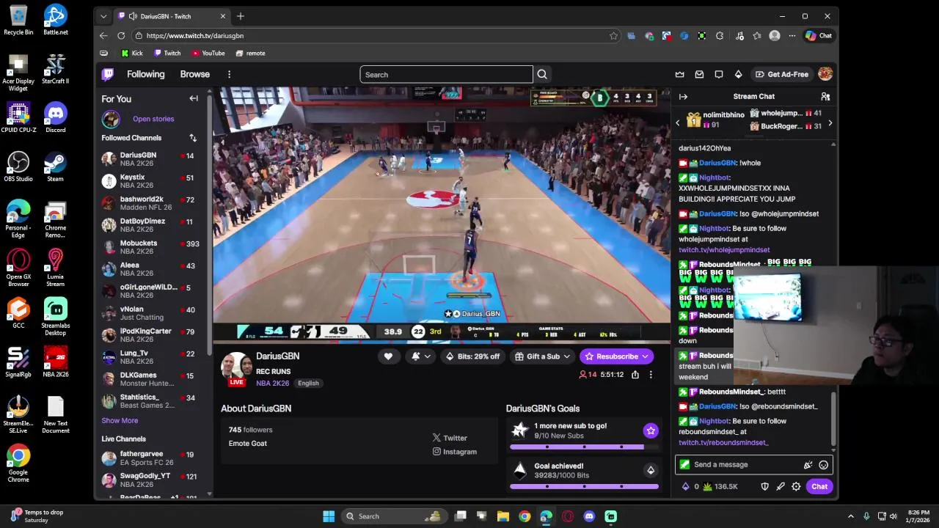The image size is (939, 528).
Task: Click the Get Ad-Free button
Action: (782, 74)
